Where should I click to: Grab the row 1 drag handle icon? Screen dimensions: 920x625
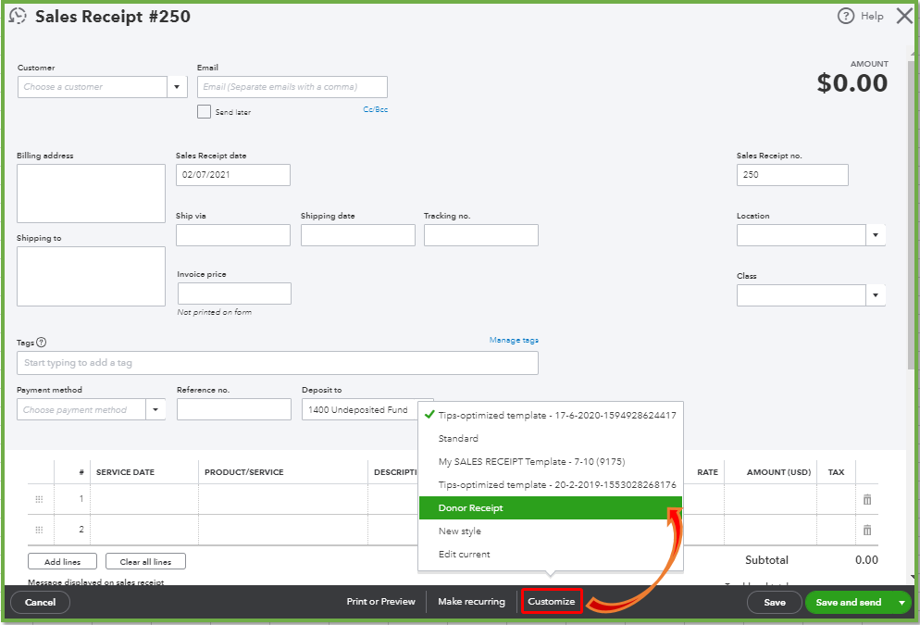point(39,499)
